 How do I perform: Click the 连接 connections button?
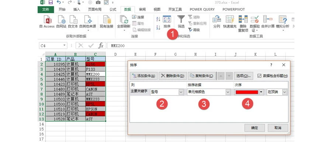pyautogui.click(x=138, y=17)
